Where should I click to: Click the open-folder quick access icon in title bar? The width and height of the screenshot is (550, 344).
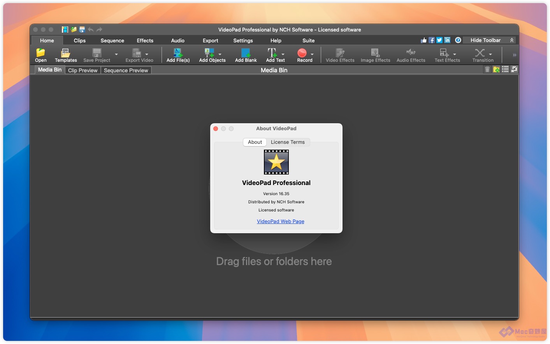coord(74,30)
